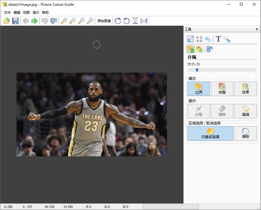Click the save floppy disk icon
The width and height of the screenshot is (261, 210).
pyautogui.click(x=15, y=21)
